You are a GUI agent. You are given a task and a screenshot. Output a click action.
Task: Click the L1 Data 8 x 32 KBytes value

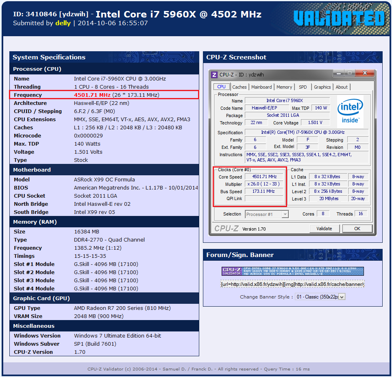[328, 177]
